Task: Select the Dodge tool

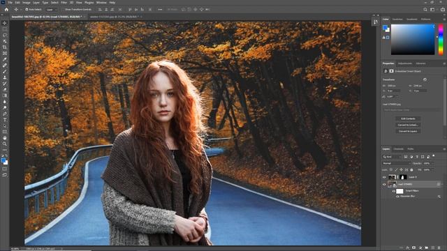Action: pyautogui.click(x=5, y=107)
